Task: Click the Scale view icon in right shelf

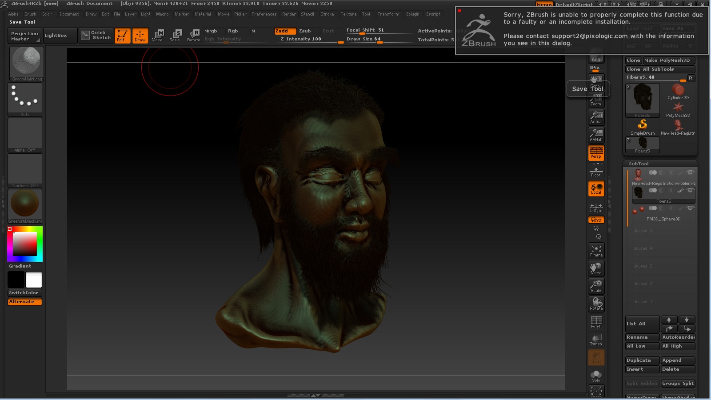Action: [x=596, y=286]
